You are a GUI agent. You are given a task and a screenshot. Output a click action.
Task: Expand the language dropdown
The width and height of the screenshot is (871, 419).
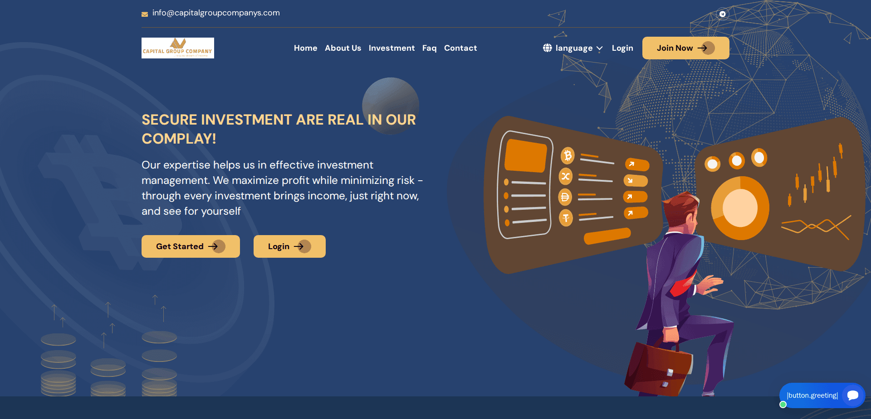600,48
